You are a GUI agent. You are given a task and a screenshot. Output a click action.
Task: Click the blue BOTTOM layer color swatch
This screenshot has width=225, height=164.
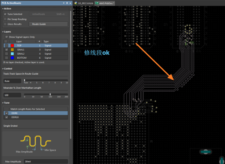[x=12, y=58]
